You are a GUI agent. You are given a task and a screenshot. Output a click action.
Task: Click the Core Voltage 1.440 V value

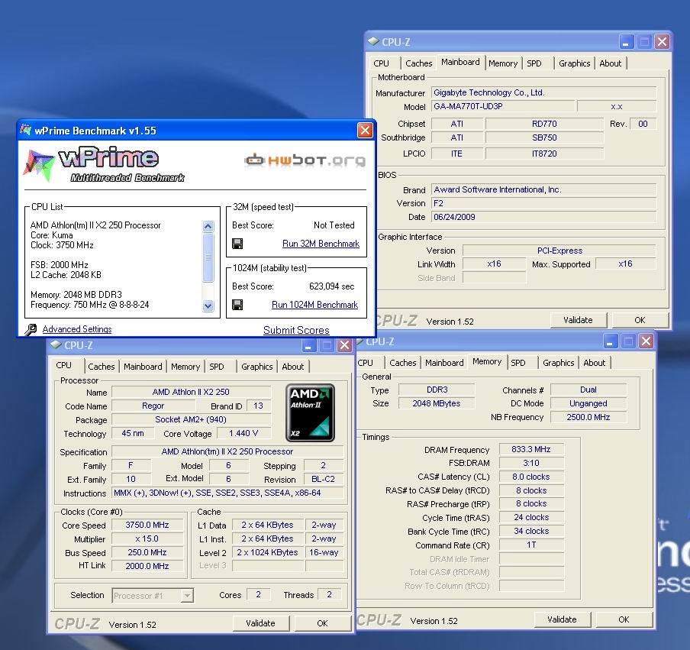243,433
